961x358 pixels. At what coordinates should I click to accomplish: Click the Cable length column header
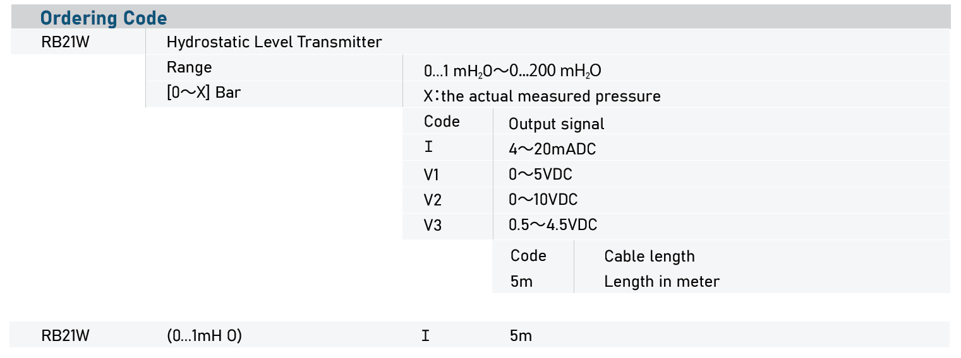[x=649, y=257]
